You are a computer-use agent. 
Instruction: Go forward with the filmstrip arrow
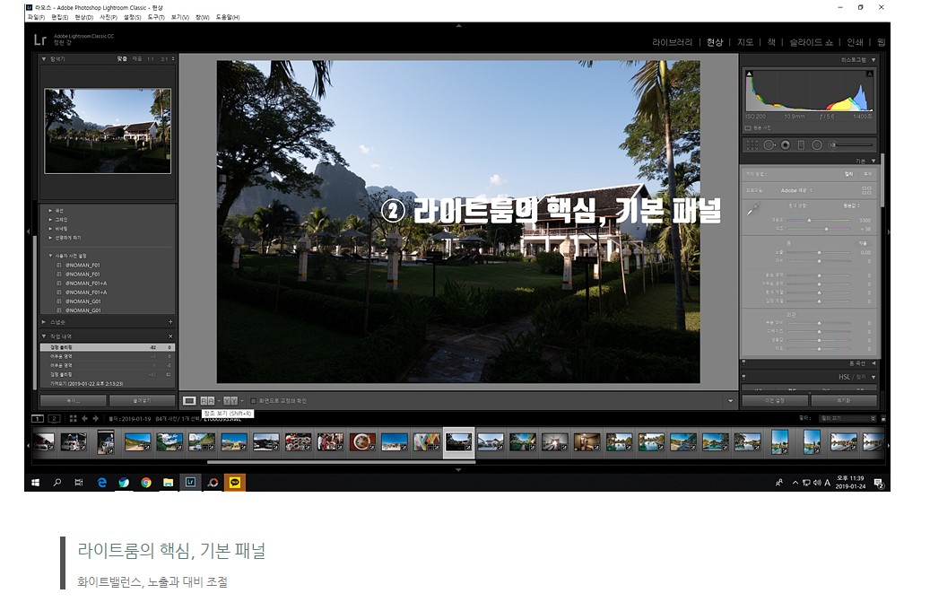(95, 419)
